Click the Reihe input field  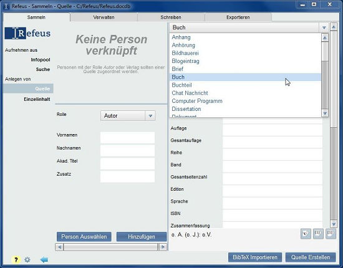[273, 155]
